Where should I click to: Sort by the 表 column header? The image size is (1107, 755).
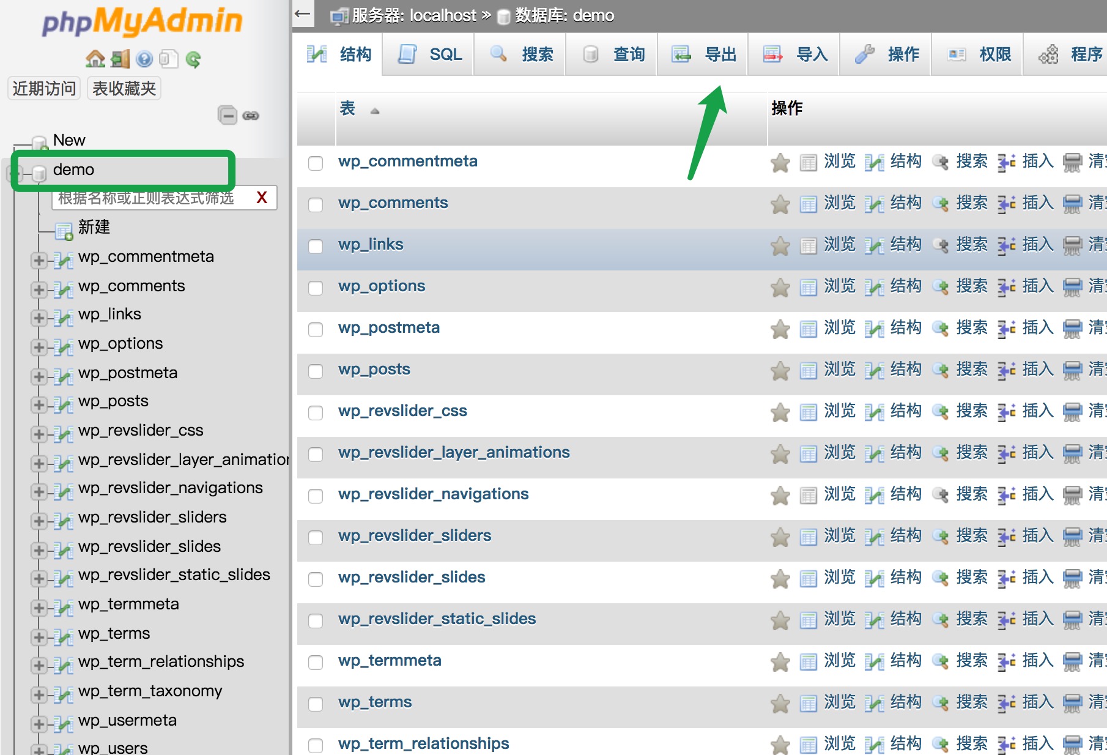click(347, 108)
